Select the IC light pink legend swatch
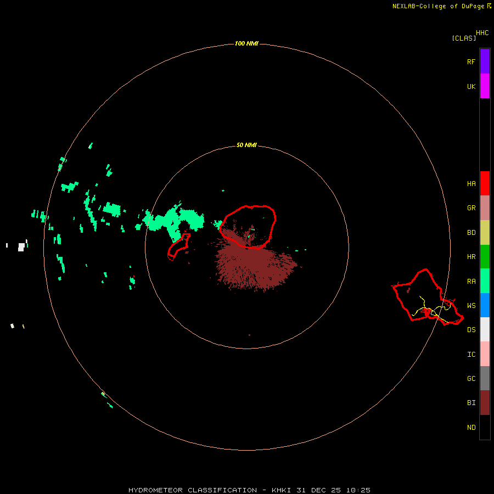The image size is (494, 494). pyautogui.click(x=485, y=354)
